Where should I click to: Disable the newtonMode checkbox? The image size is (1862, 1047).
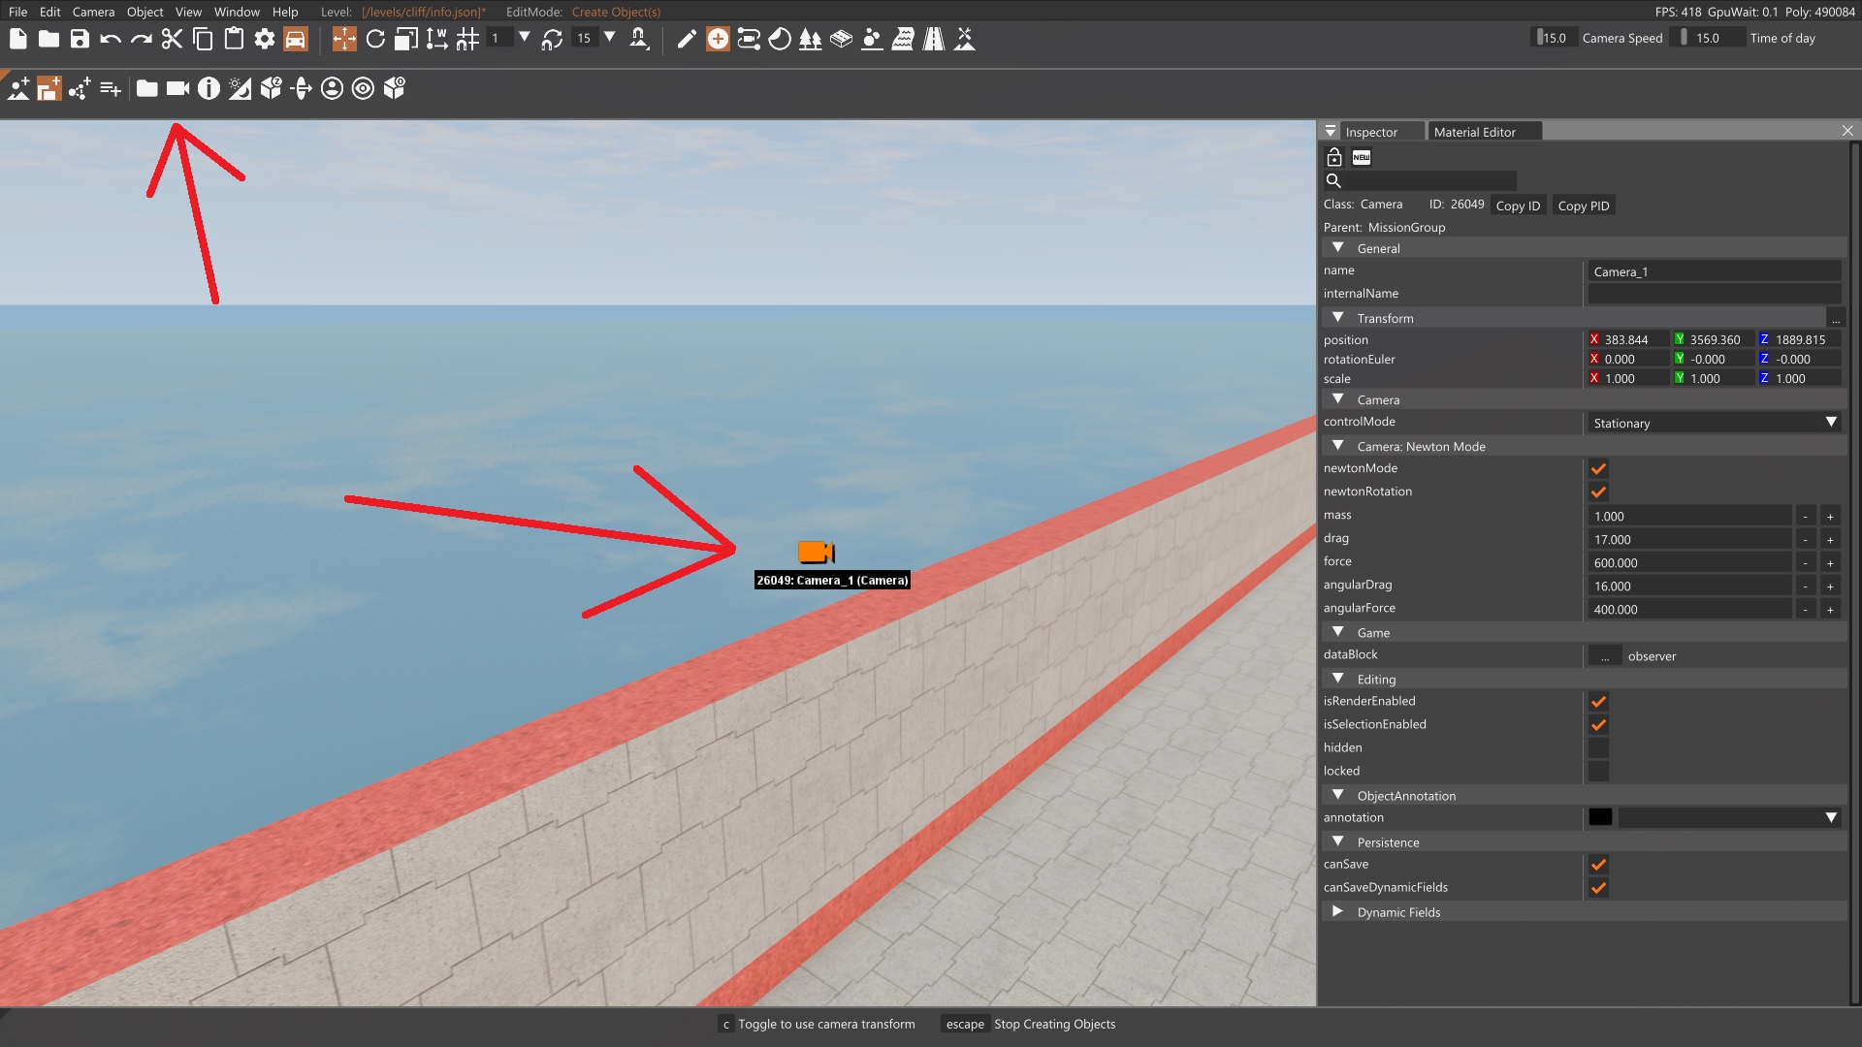pyautogui.click(x=1599, y=468)
